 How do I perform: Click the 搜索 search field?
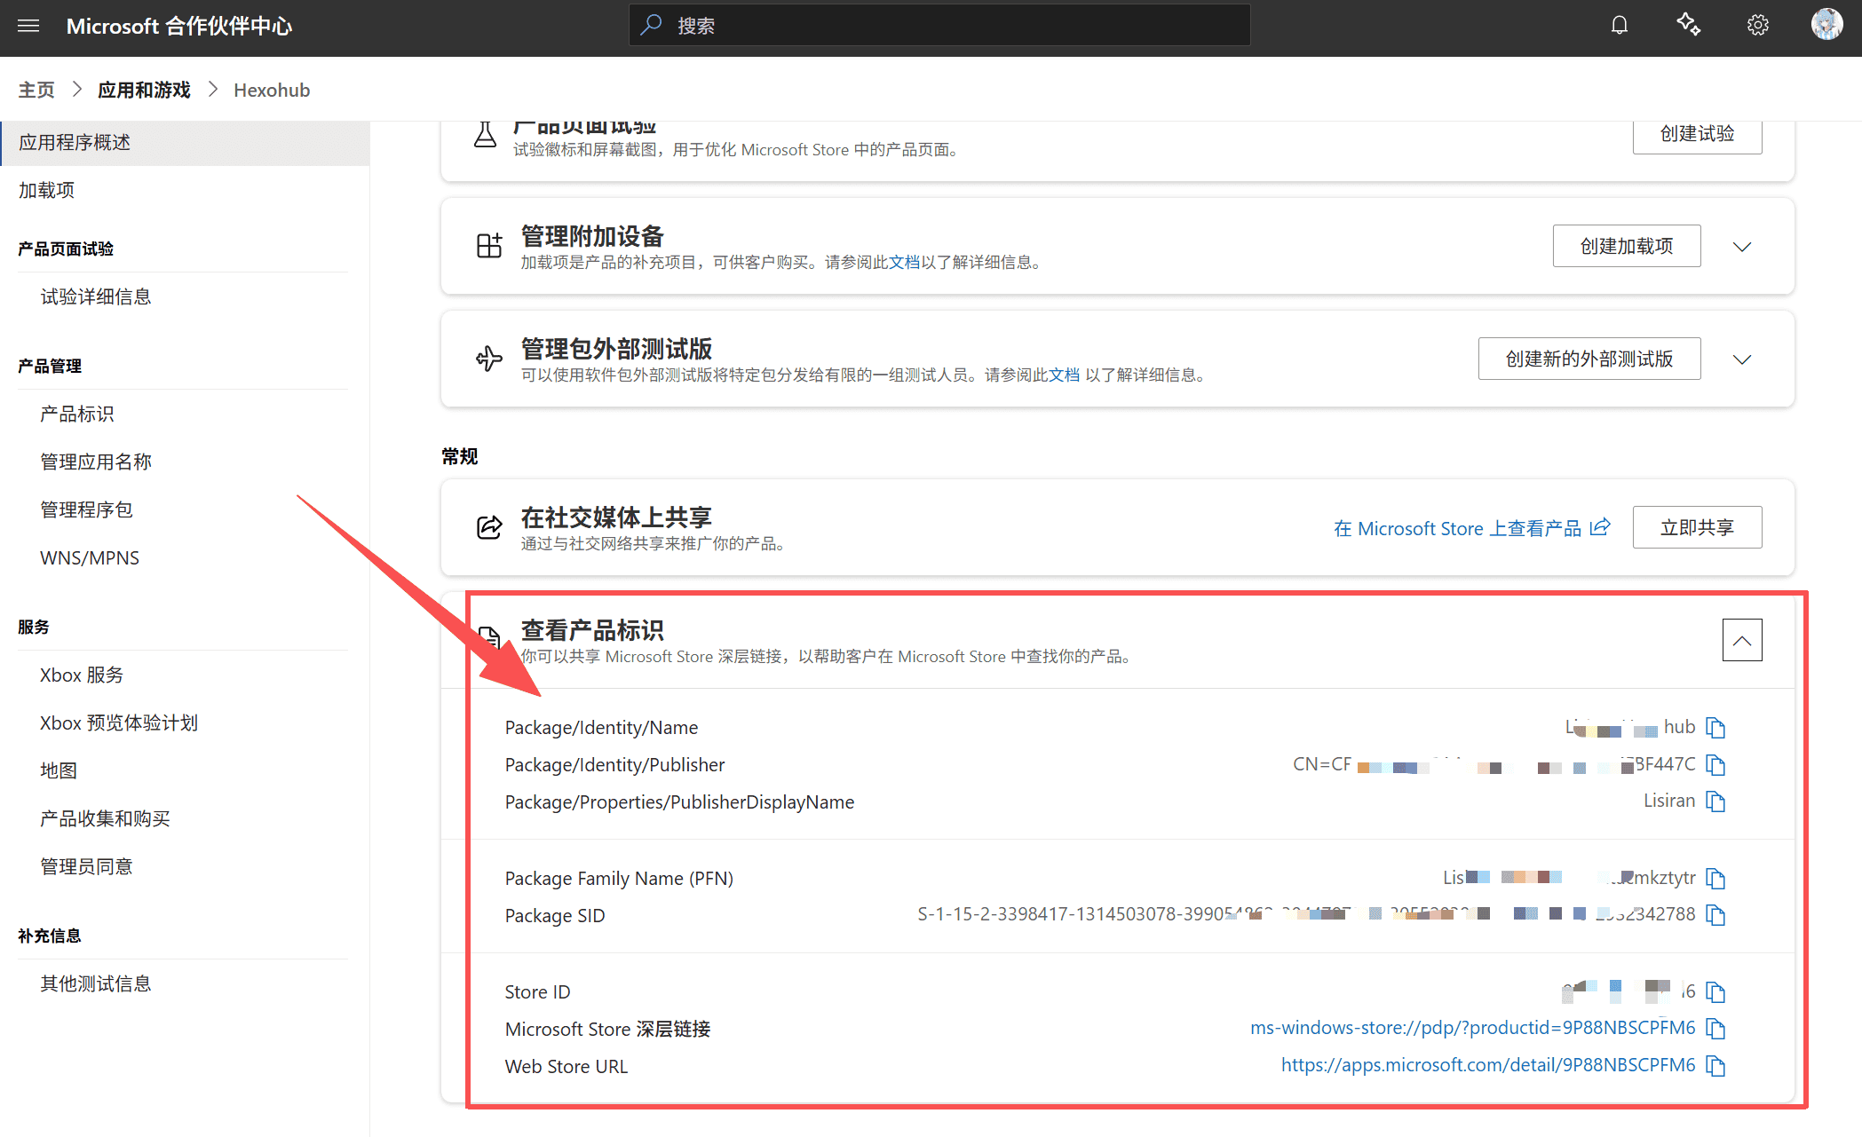(x=941, y=26)
